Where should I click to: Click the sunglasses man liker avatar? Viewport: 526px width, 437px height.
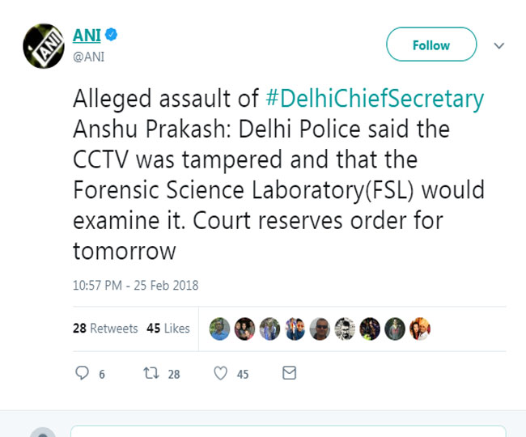(x=320, y=328)
